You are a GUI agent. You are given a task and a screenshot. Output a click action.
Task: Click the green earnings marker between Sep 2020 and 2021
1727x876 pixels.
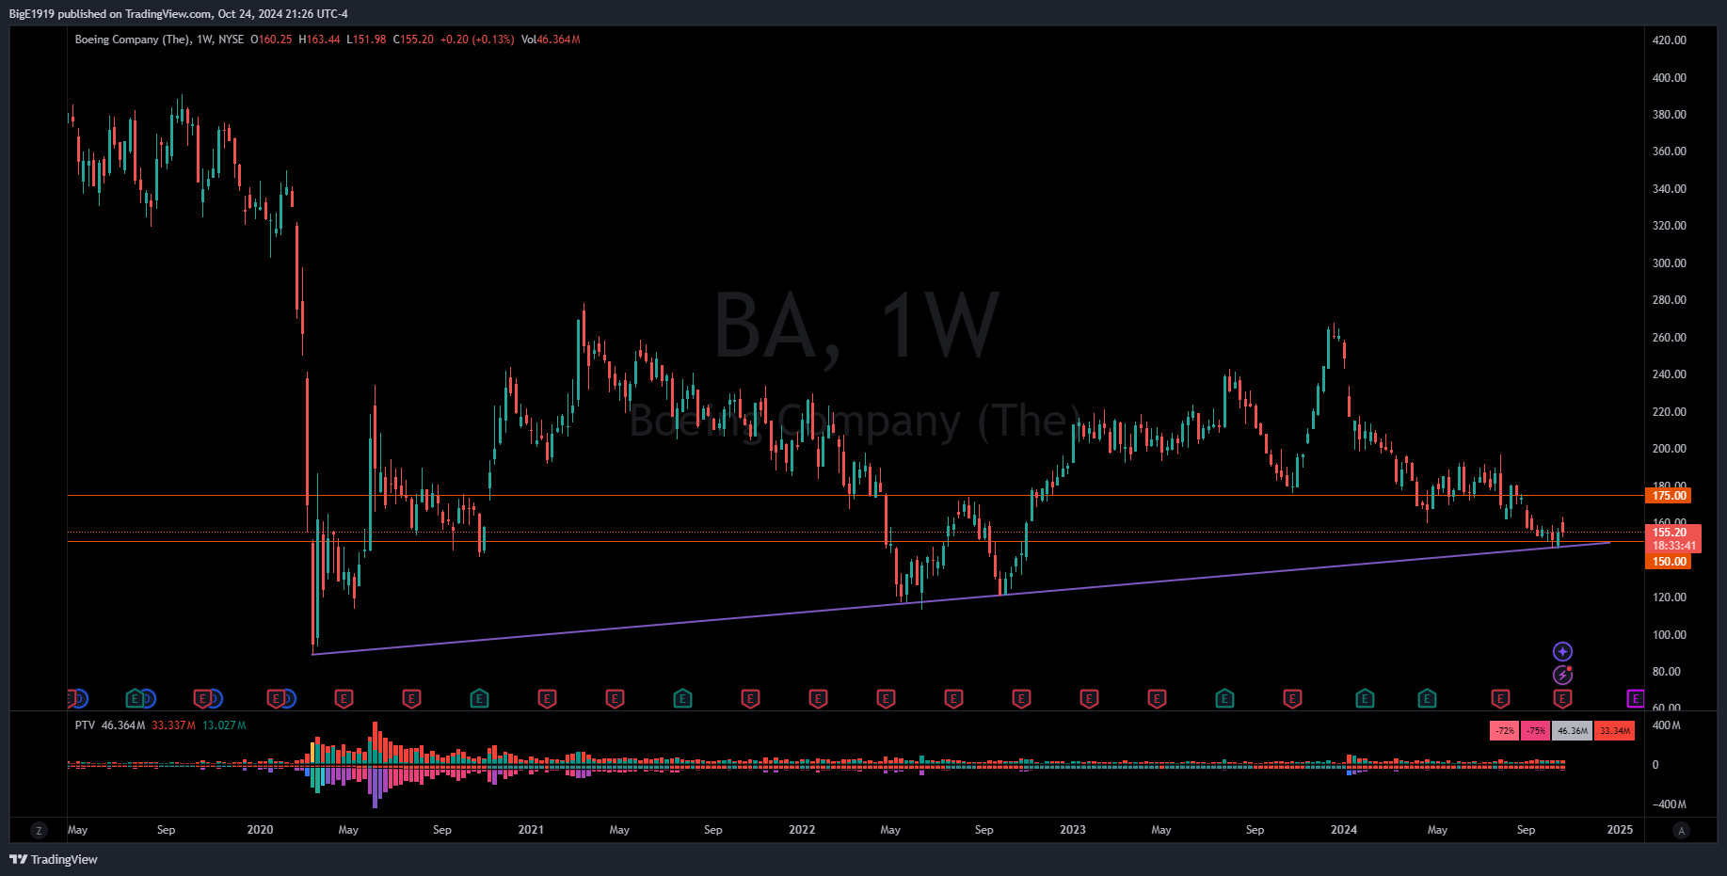[x=479, y=698]
